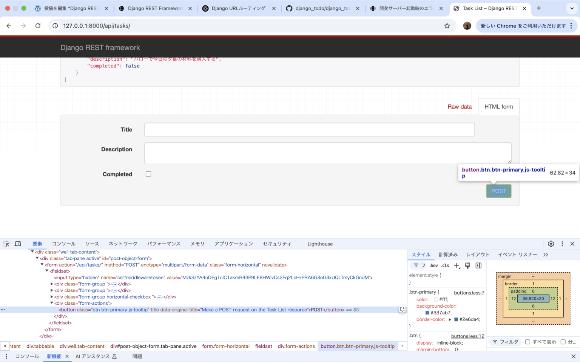Click the browser page reload icon
This screenshot has width=580, height=362.
[38, 26]
